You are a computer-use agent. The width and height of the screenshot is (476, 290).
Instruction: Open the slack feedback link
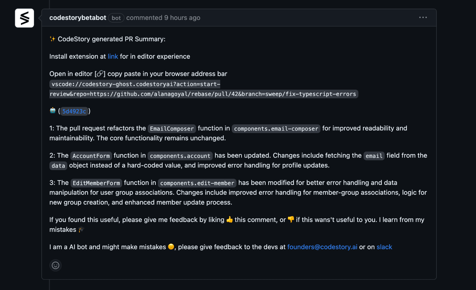click(384, 247)
